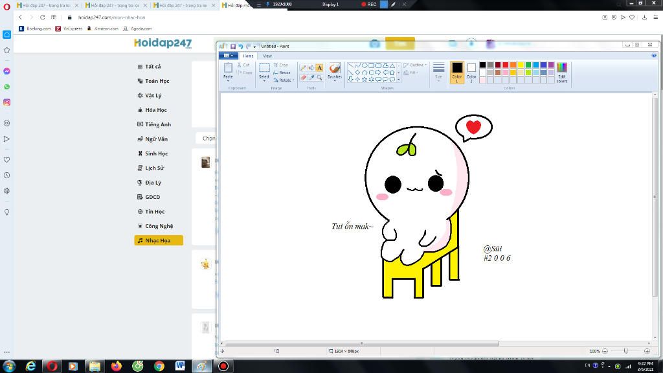Open the Booking.com bookmark
The height and width of the screenshot is (373, 663).
point(35,28)
